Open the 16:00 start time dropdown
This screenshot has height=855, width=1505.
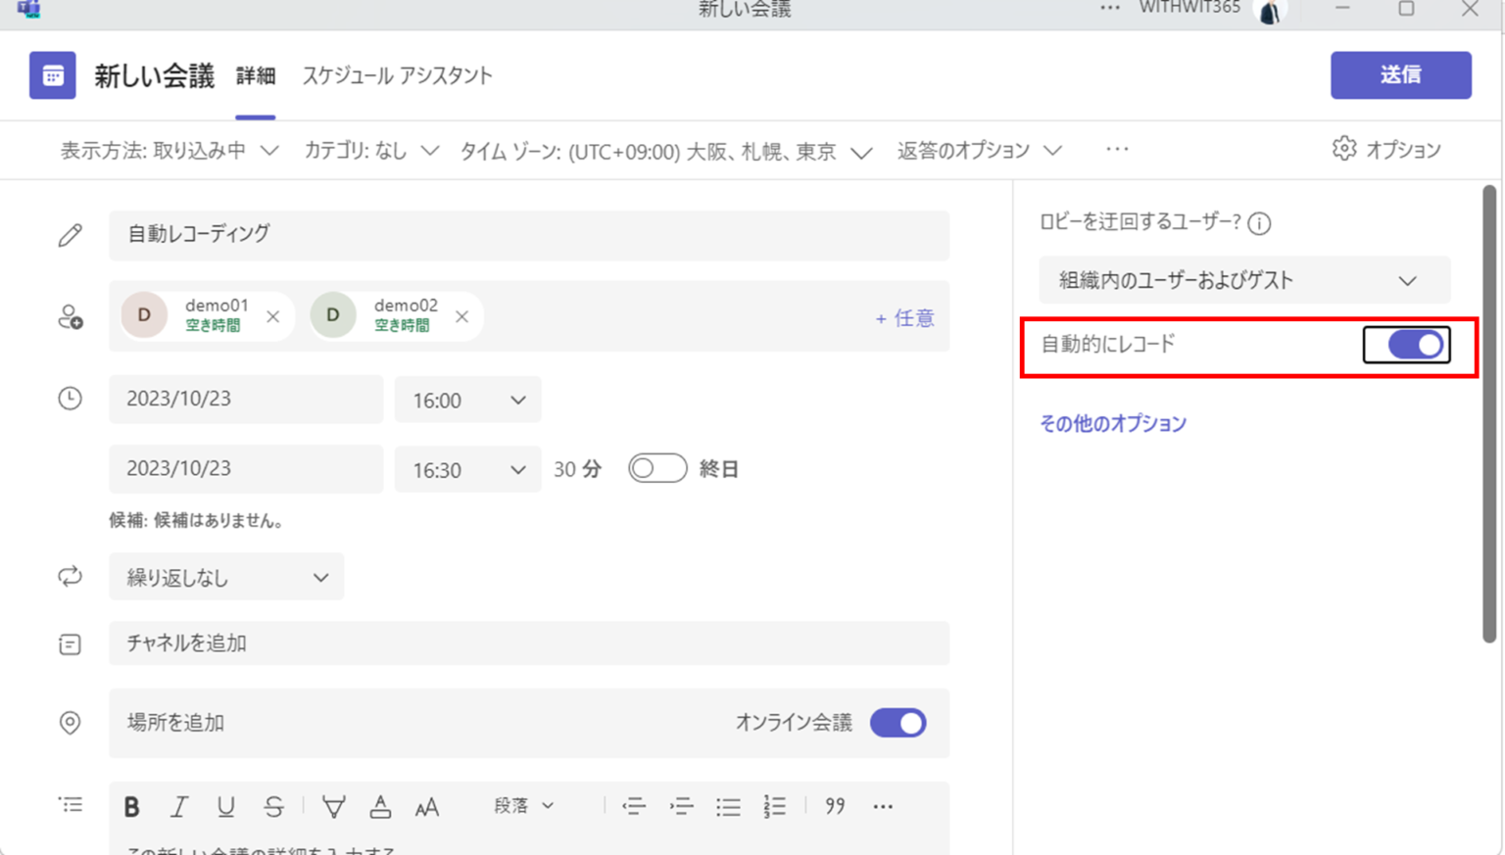point(467,400)
